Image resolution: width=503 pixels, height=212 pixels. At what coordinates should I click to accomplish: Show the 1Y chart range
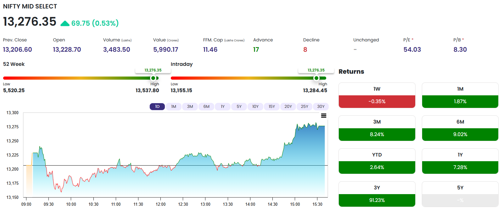[223, 107]
